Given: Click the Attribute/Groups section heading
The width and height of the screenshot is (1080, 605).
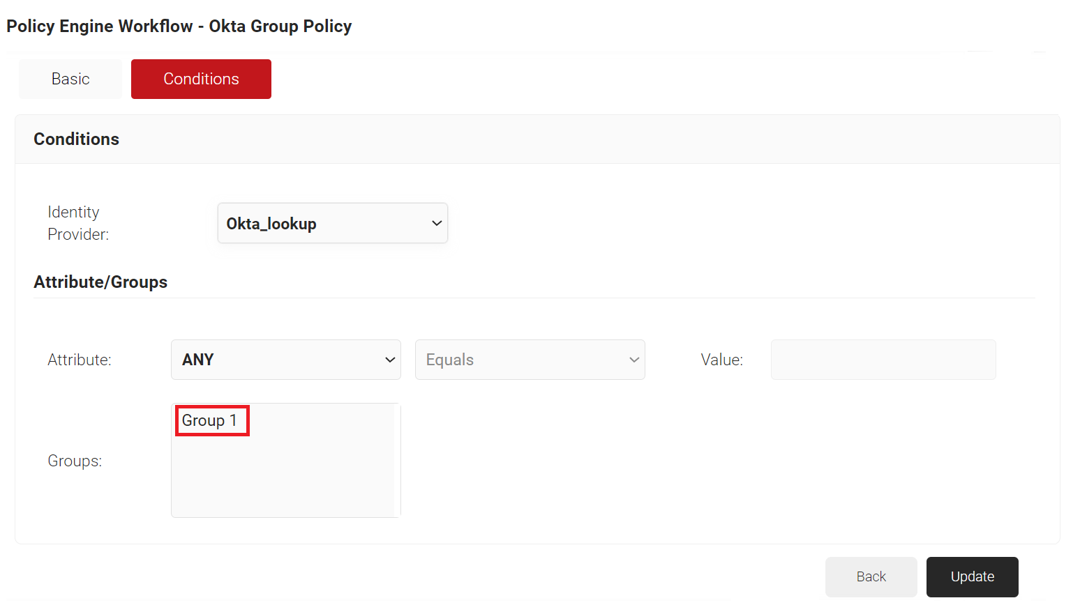Looking at the screenshot, I should tap(100, 282).
